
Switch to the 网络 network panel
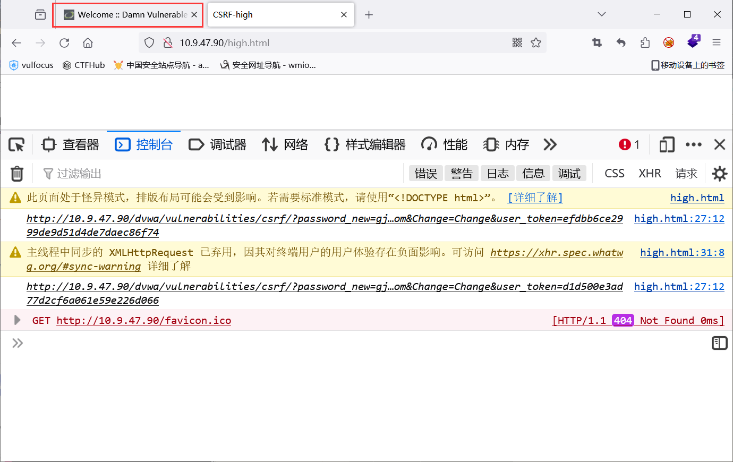tap(285, 144)
